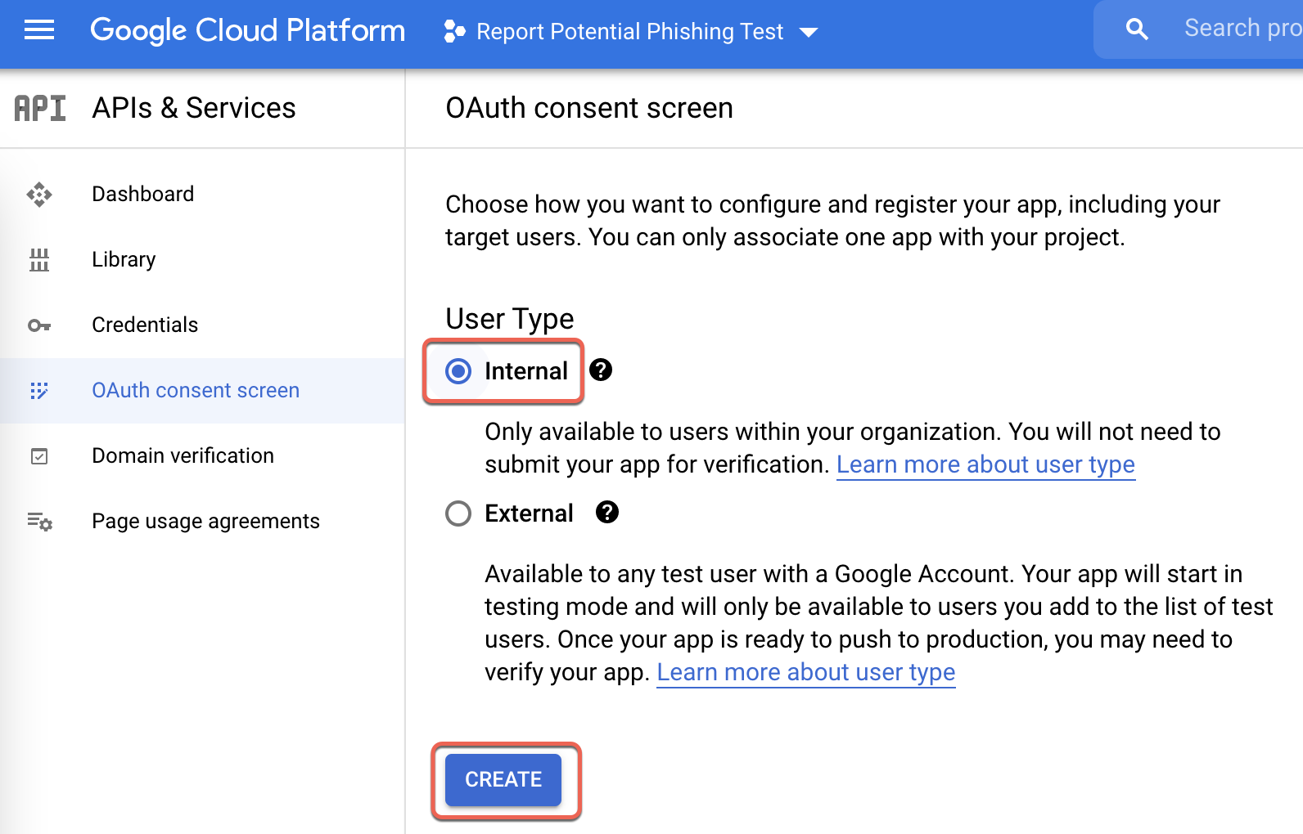Open help for Internal user type
Image resolution: width=1303 pixels, height=834 pixels.
pyautogui.click(x=601, y=370)
